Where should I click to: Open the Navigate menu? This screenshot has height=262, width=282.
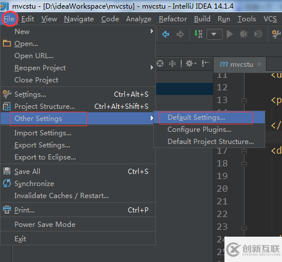click(x=79, y=19)
